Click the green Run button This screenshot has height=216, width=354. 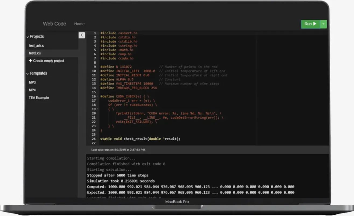(310, 24)
